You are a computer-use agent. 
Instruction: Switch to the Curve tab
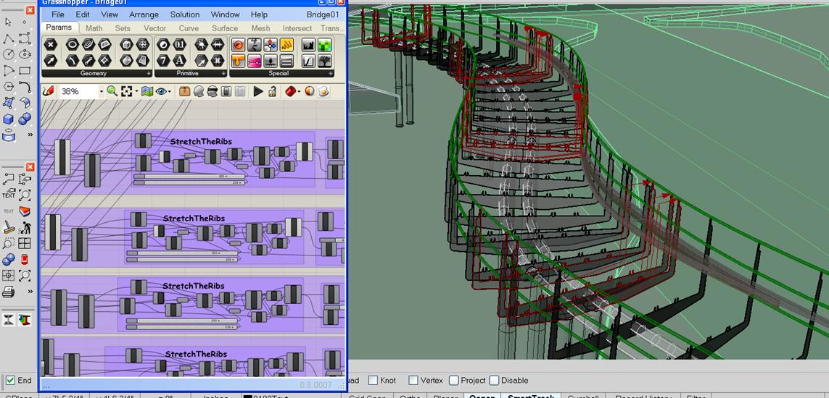click(189, 28)
